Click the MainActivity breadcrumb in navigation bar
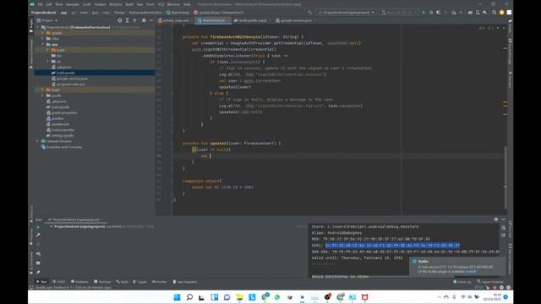This screenshot has width=541, height=304. 178,13
